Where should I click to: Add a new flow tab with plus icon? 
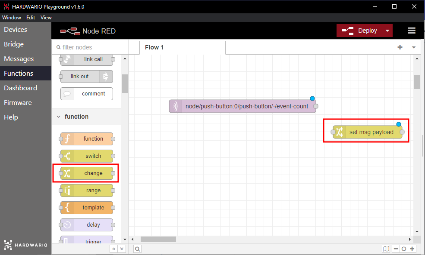[x=400, y=47]
